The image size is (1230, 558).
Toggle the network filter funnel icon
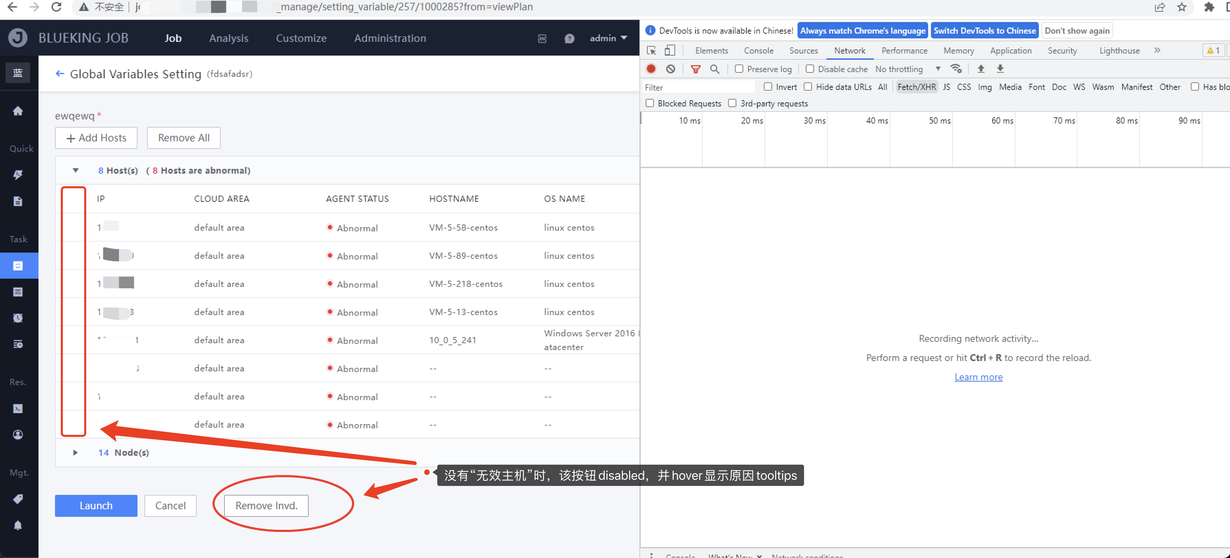click(x=695, y=69)
